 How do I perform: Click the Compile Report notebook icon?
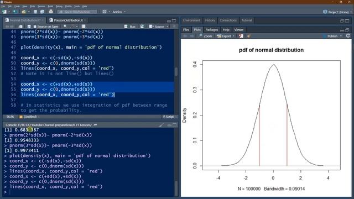tap(84, 27)
